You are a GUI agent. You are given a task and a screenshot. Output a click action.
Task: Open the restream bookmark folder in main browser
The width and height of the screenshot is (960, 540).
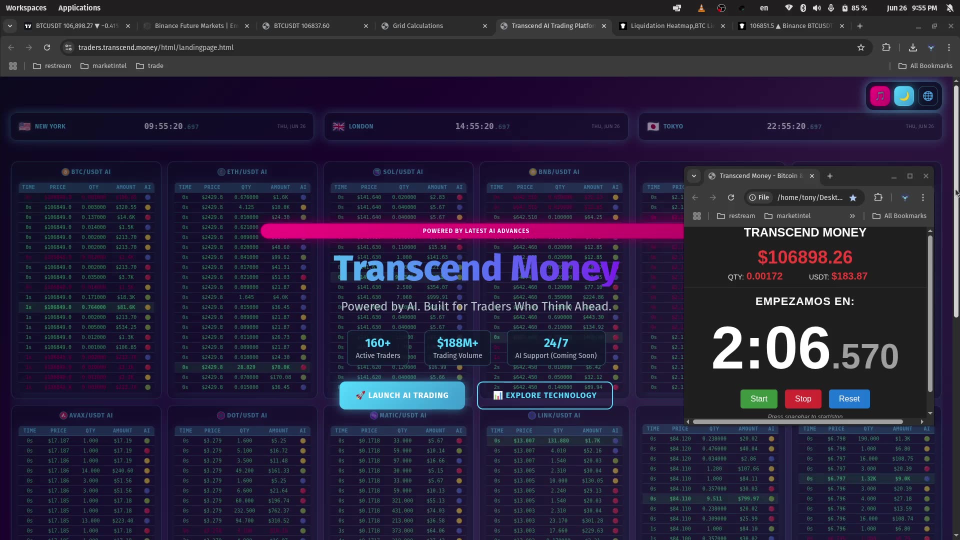[x=52, y=66]
